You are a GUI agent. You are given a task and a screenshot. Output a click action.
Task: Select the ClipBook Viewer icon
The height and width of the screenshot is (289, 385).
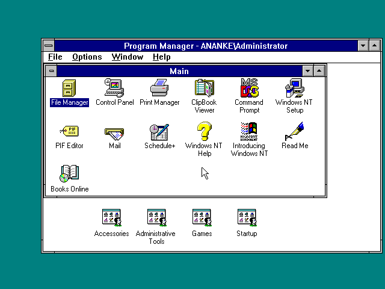(204, 89)
